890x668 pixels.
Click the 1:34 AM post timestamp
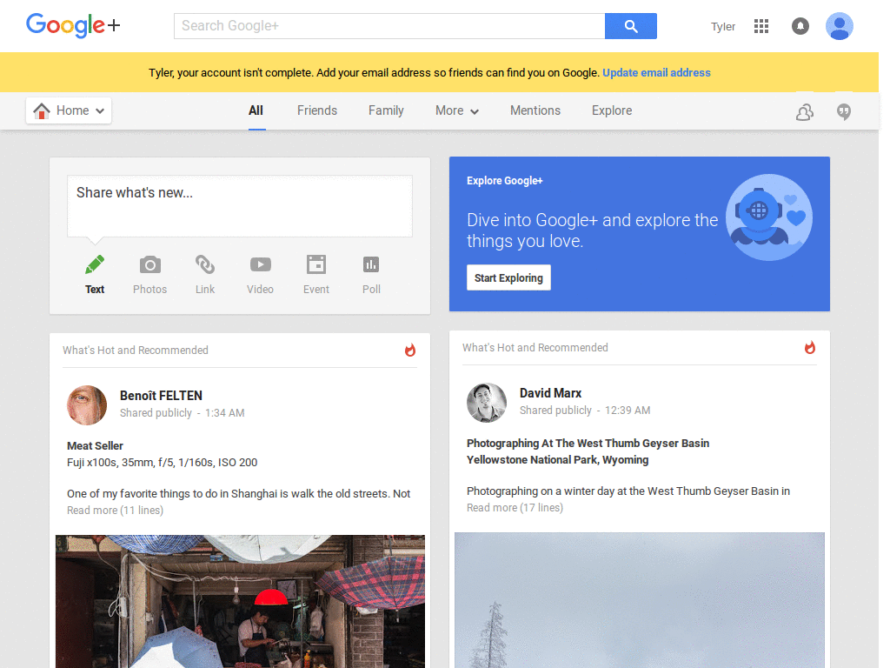click(x=225, y=413)
